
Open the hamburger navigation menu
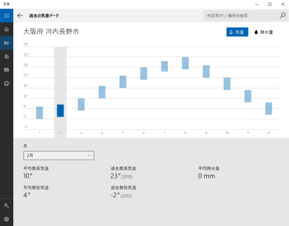7,16
